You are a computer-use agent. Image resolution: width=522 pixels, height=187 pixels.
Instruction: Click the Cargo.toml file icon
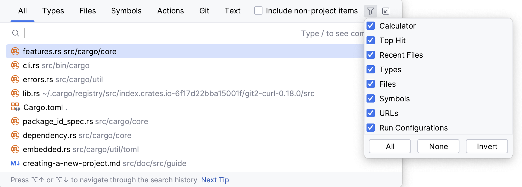tap(15, 107)
